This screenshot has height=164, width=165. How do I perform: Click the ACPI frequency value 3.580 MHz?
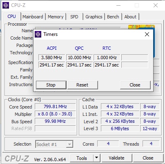[x=51, y=58]
